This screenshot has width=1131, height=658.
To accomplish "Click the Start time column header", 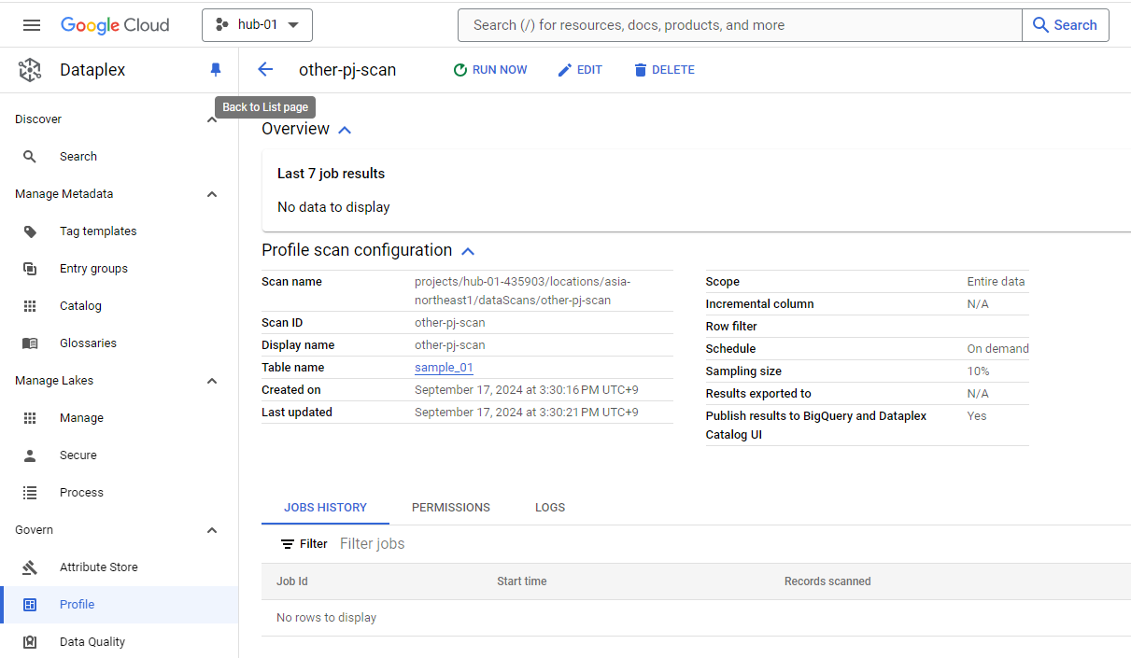I will pyautogui.click(x=522, y=581).
